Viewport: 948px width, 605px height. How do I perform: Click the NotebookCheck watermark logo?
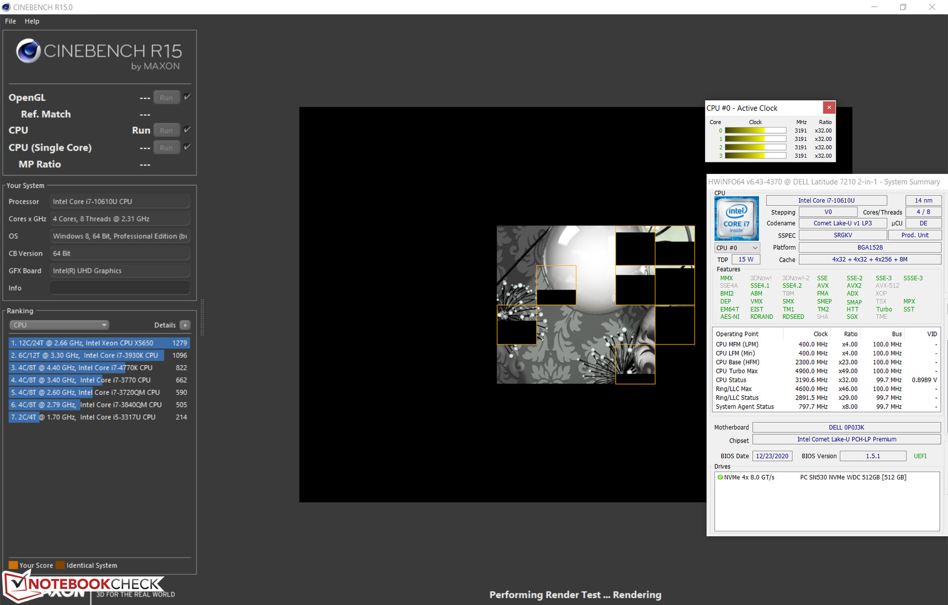83,585
